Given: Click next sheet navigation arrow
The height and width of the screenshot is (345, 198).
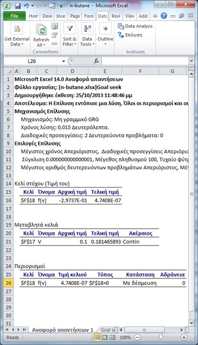Looking at the screenshot, I should tap(18, 330).
